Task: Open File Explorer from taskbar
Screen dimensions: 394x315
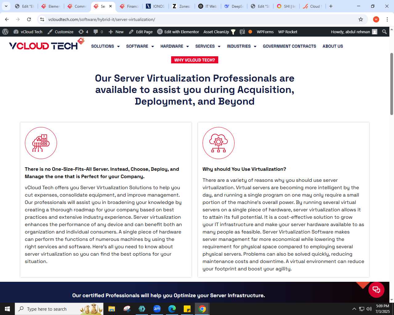Action: [x=112, y=309]
